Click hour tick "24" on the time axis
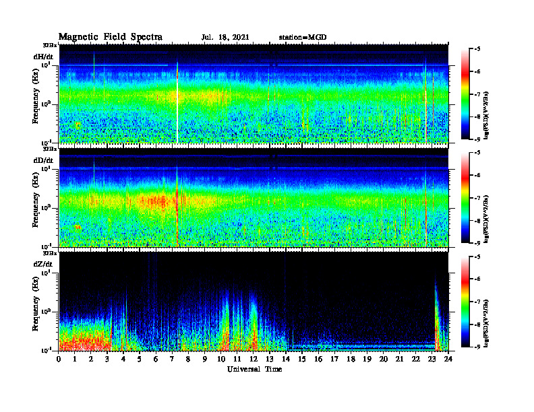 (x=448, y=359)
